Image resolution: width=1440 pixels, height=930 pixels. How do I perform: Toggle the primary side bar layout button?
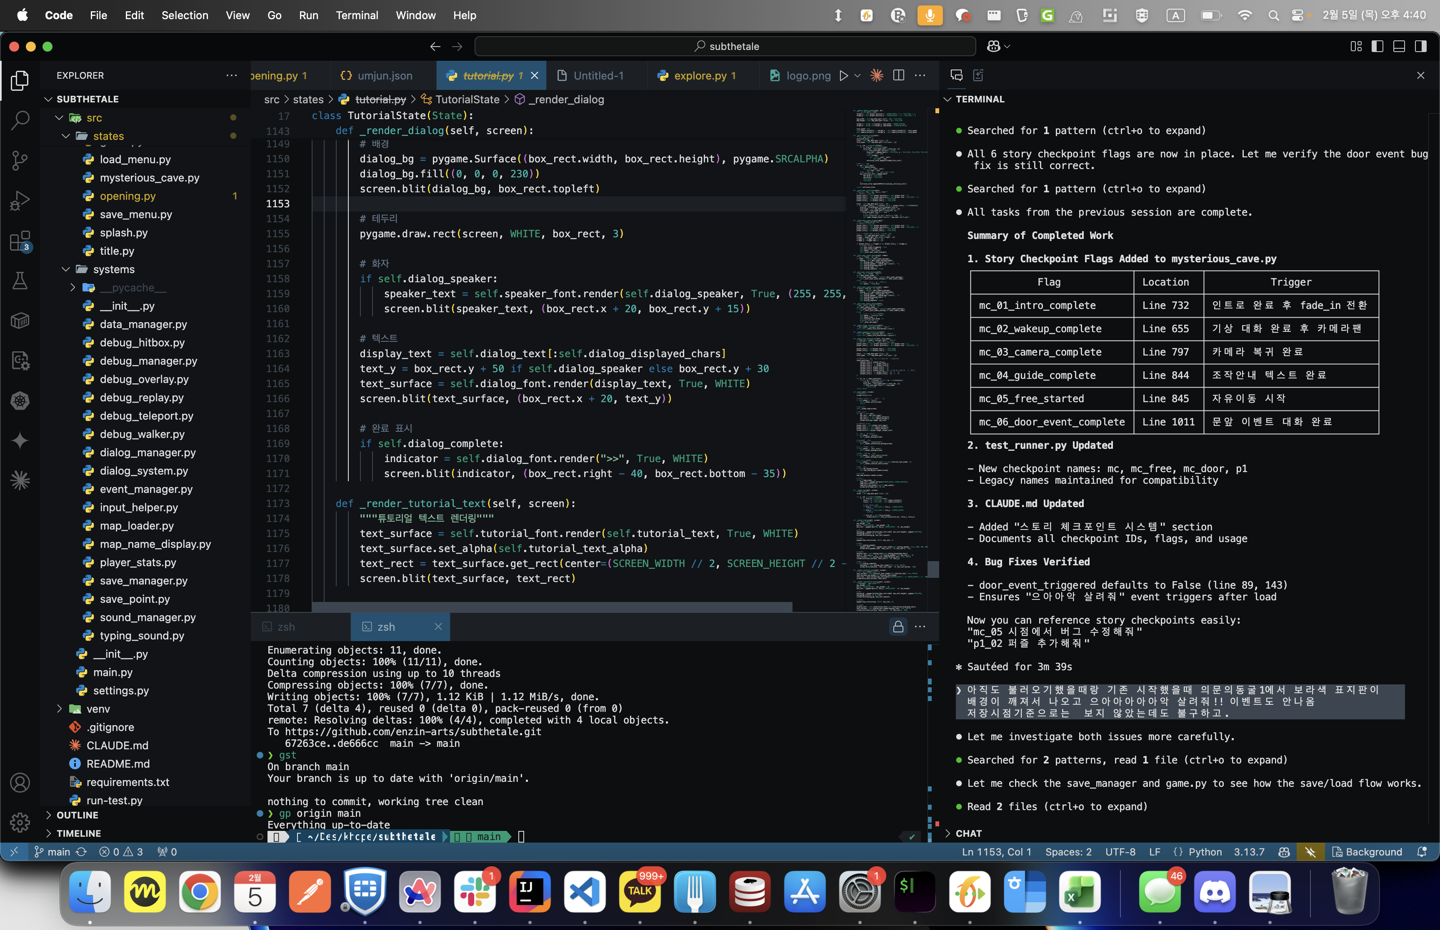pyautogui.click(x=1377, y=47)
